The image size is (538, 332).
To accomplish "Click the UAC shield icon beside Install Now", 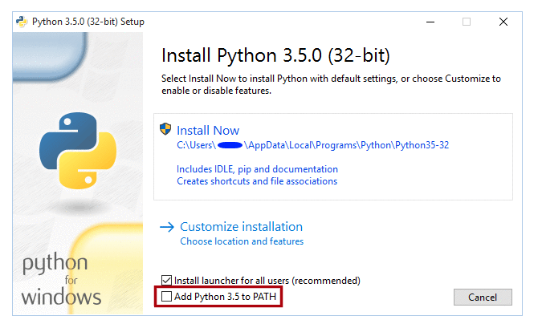I will pyautogui.click(x=166, y=130).
